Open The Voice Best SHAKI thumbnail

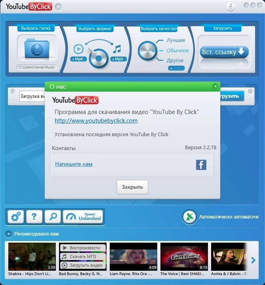(184, 256)
